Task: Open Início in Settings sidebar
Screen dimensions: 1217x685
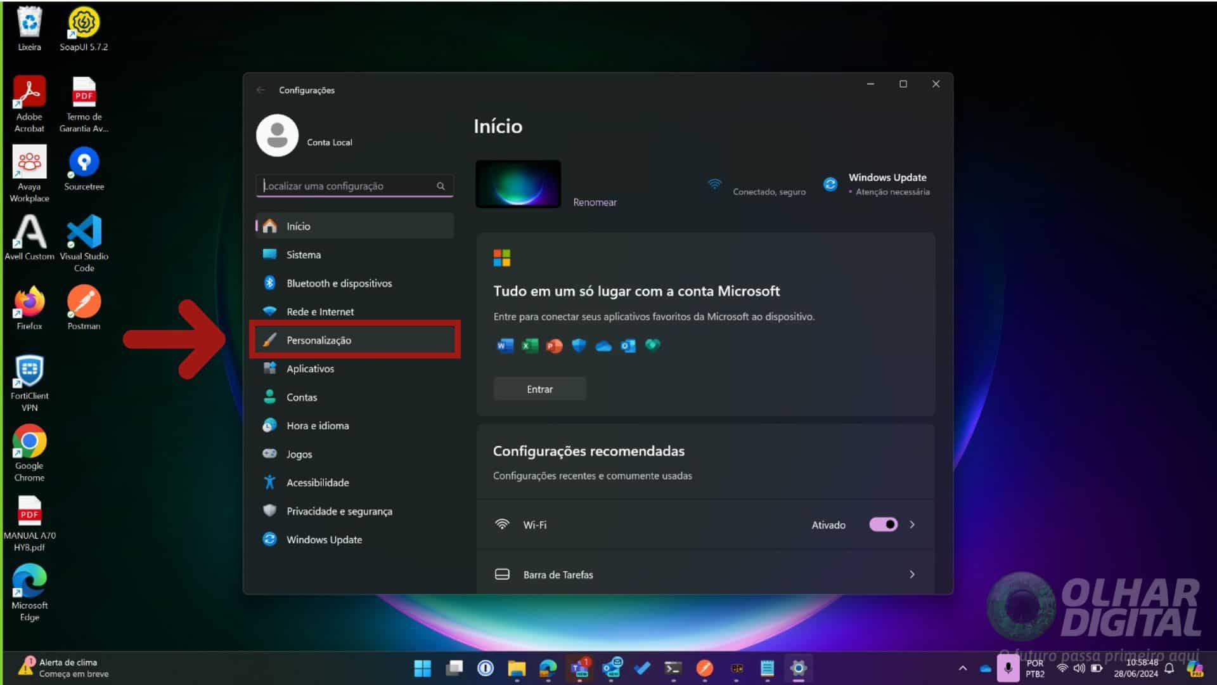Action: coord(354,226)
